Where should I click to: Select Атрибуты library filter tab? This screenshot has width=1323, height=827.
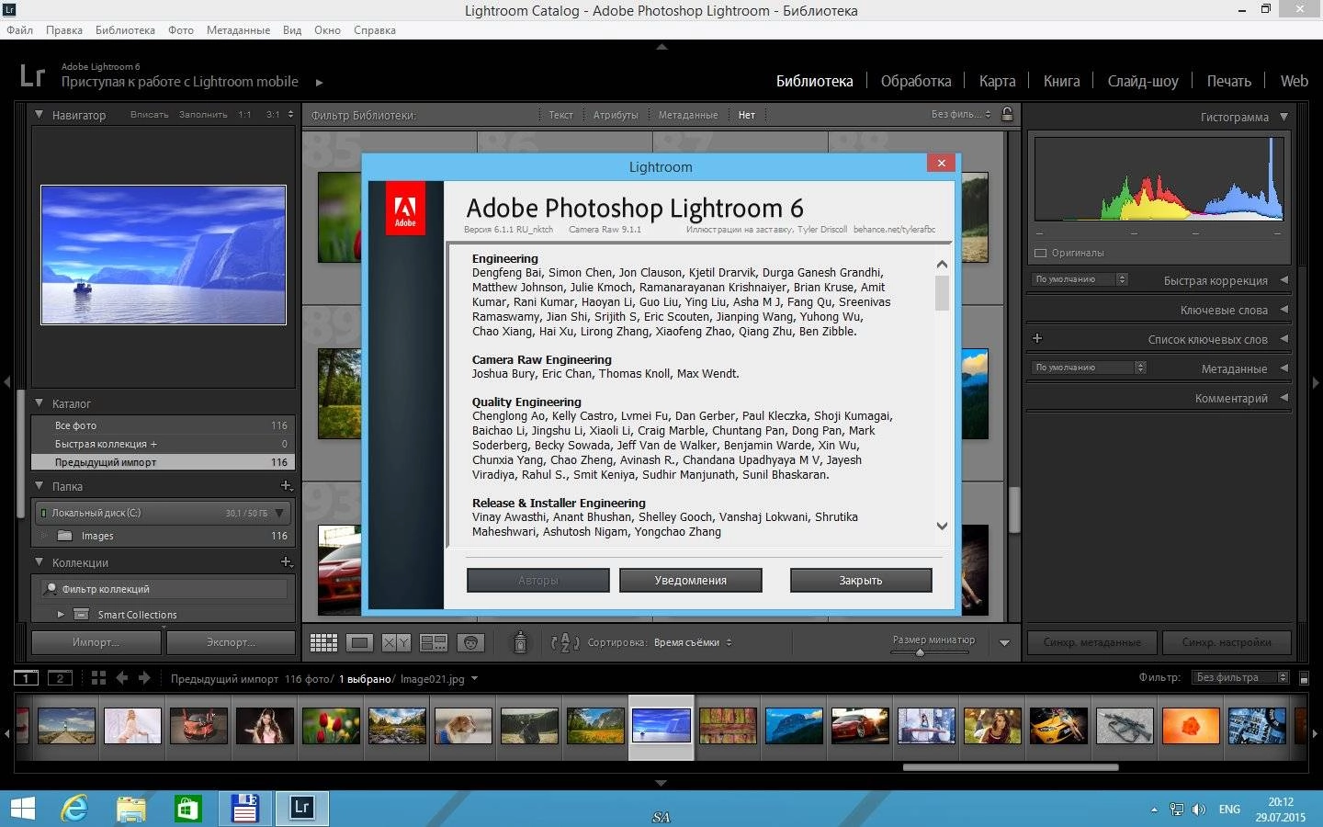click(616, 115)
